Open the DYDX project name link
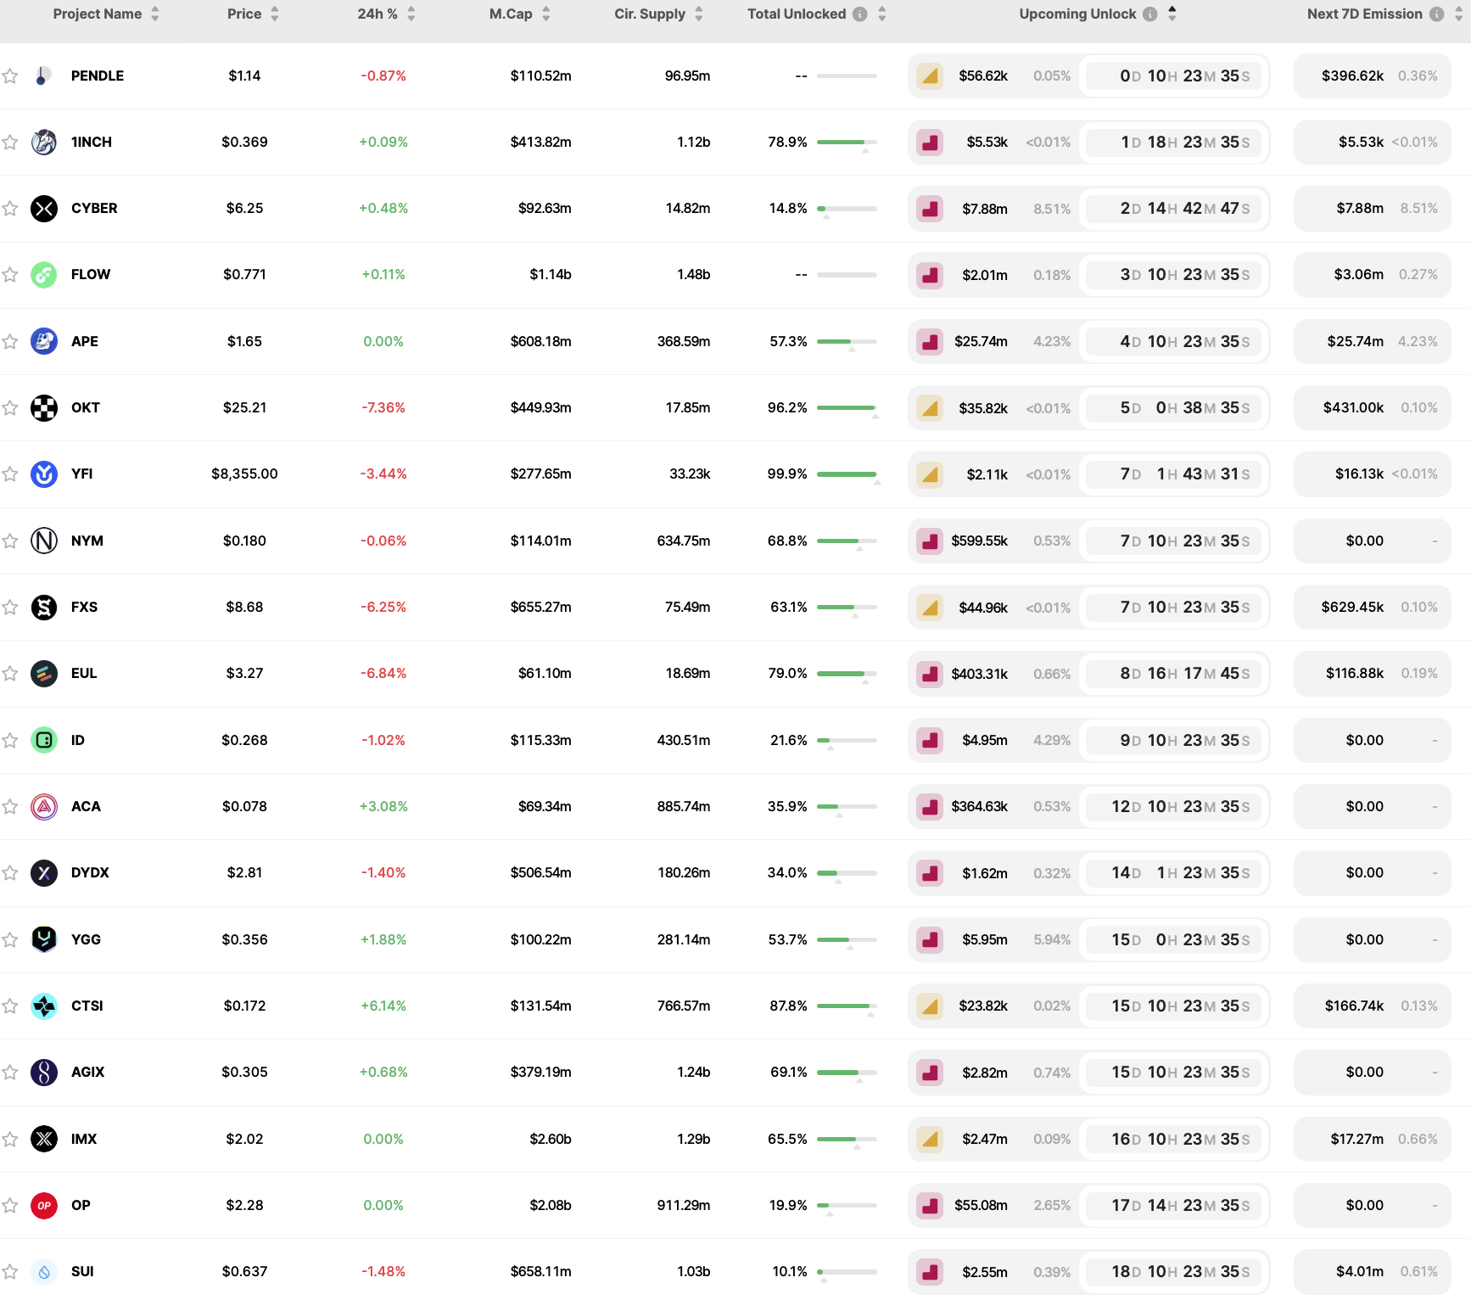Image resolution: width=1471 pixels, height=1300 pixels. click(90, 873)
